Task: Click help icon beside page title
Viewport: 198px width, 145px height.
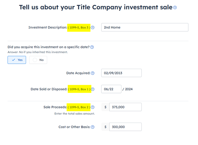Action: pos(175,8)
